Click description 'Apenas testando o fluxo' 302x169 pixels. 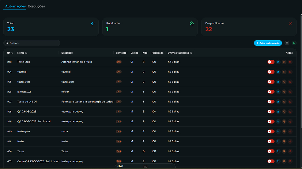pos(77,62)
